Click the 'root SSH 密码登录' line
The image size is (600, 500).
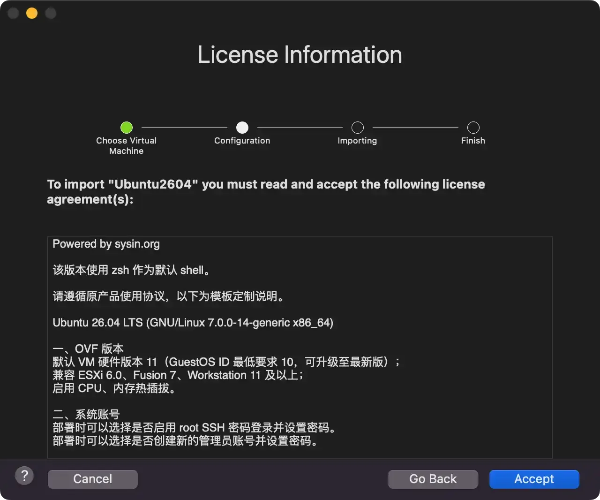point(195,428)
